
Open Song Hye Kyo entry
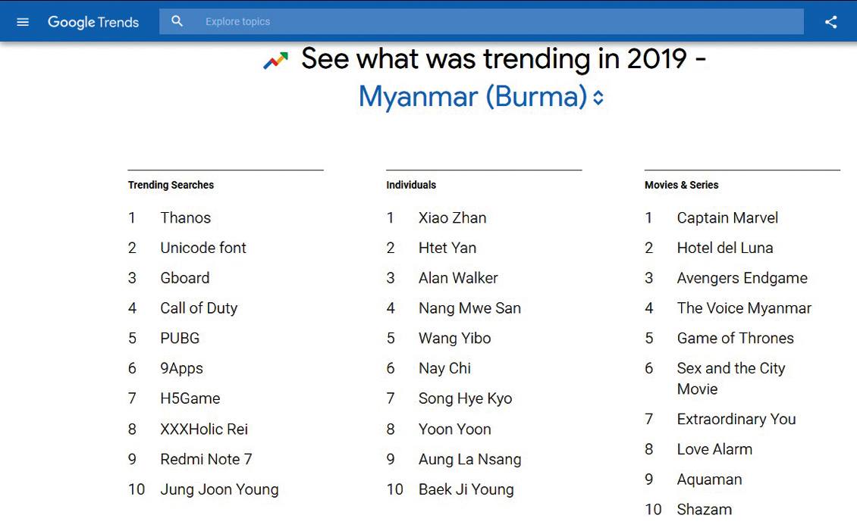point(465,399)
